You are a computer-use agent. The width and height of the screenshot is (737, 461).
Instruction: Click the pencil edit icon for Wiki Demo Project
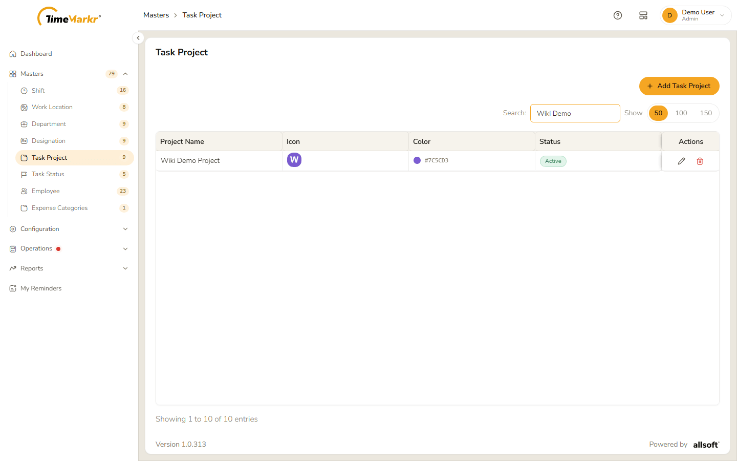coord(681,161)
